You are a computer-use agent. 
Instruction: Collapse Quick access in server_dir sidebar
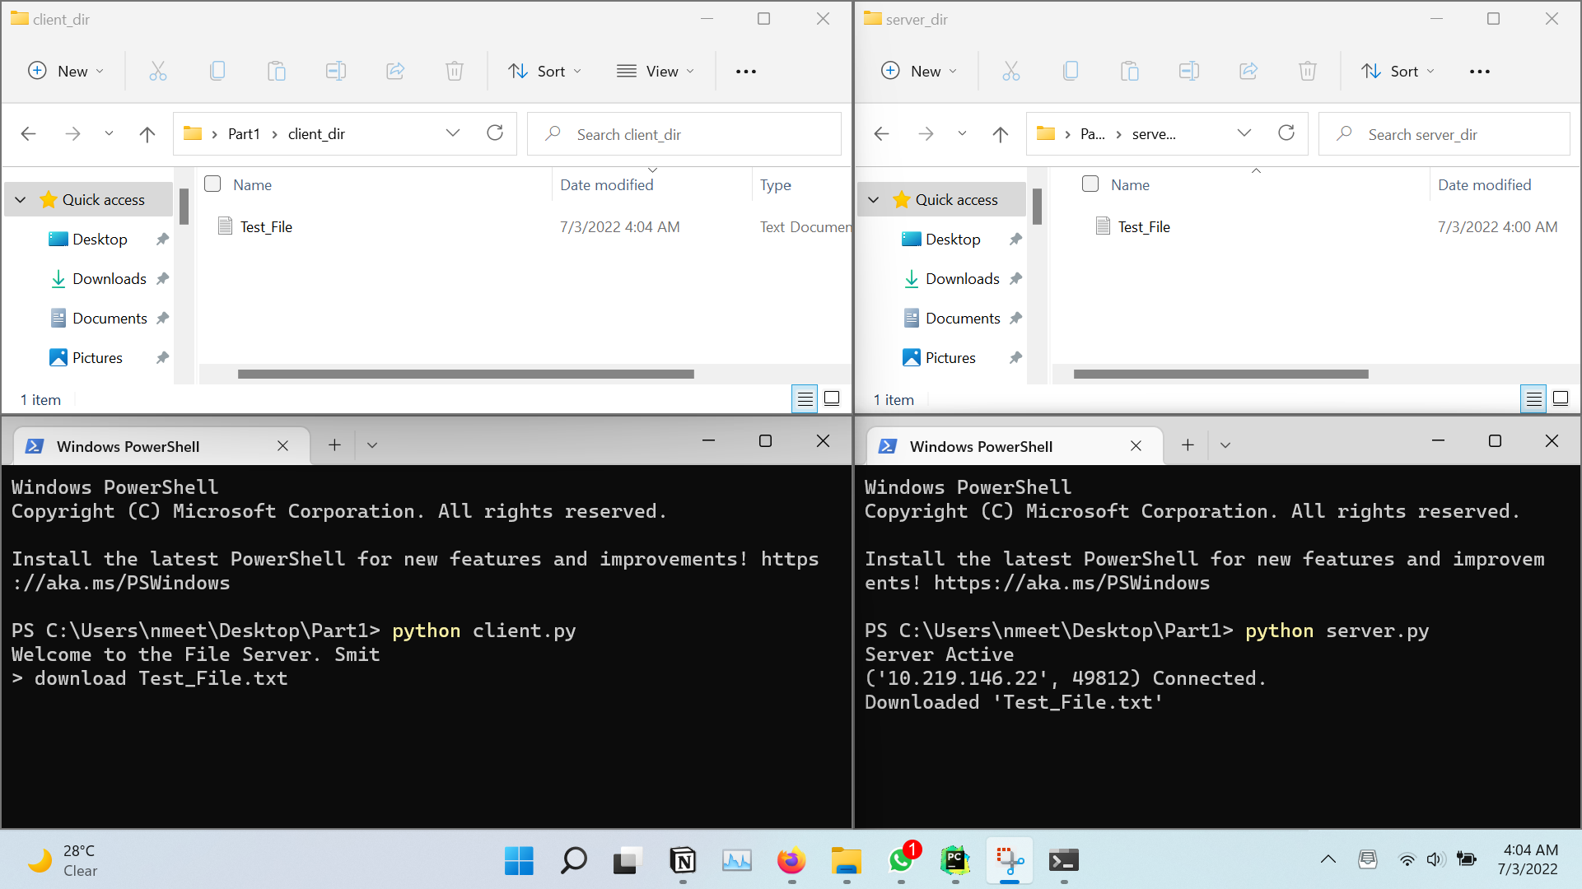(874, 200)
